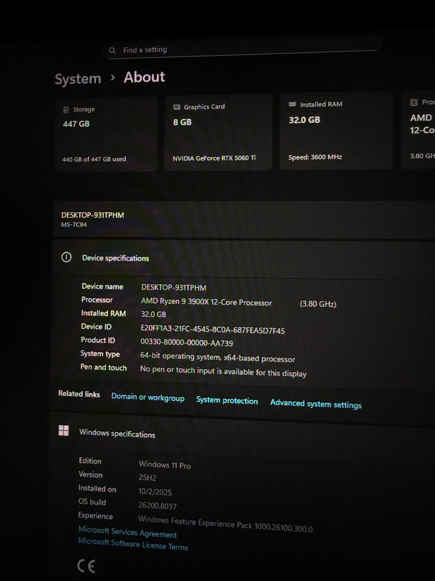Open the AMD processor card
Image resolution: width=435 pixels, height=581 pixels.
click(418, 129)
